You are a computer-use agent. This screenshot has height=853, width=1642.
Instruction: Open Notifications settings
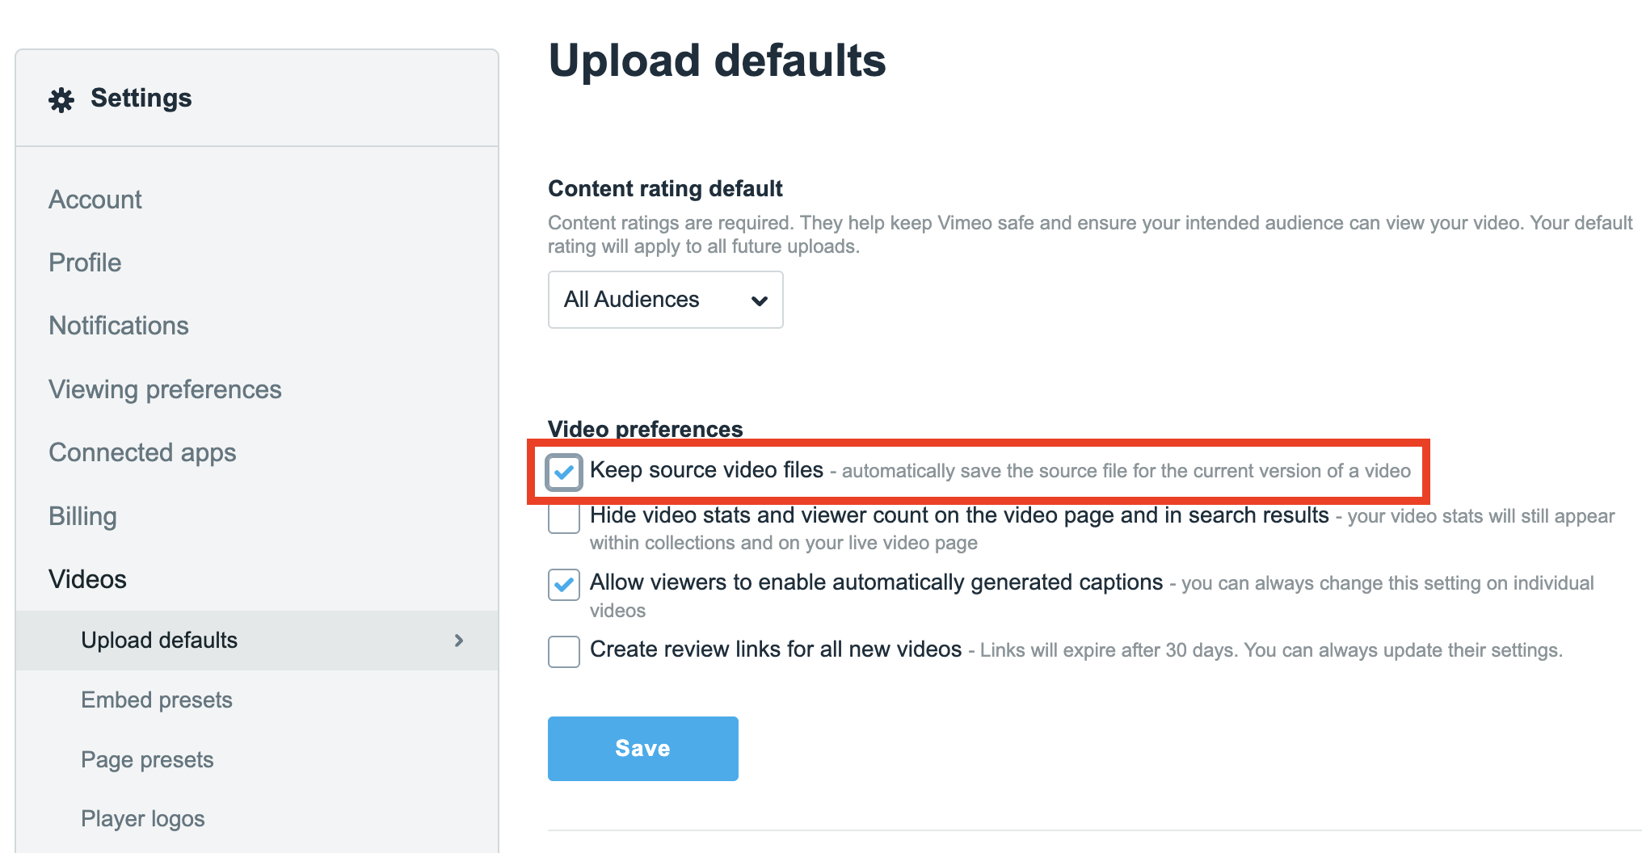pos(118,326)
